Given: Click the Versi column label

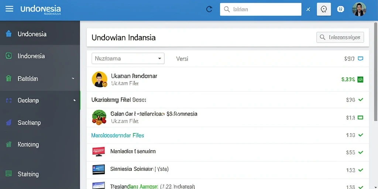Looking at the screenshot, I should pyautogui.click(x=182, y=59).
